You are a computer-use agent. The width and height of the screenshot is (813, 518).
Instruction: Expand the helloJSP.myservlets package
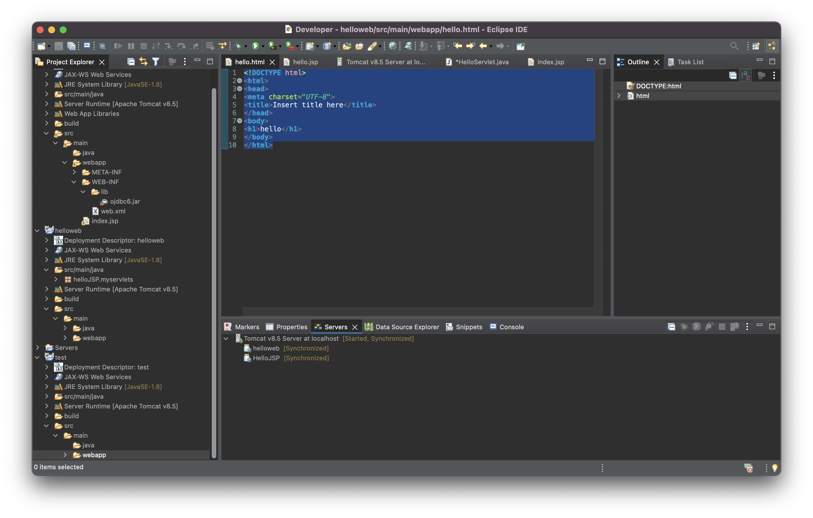pyautogui.click(x=56, y=279)
